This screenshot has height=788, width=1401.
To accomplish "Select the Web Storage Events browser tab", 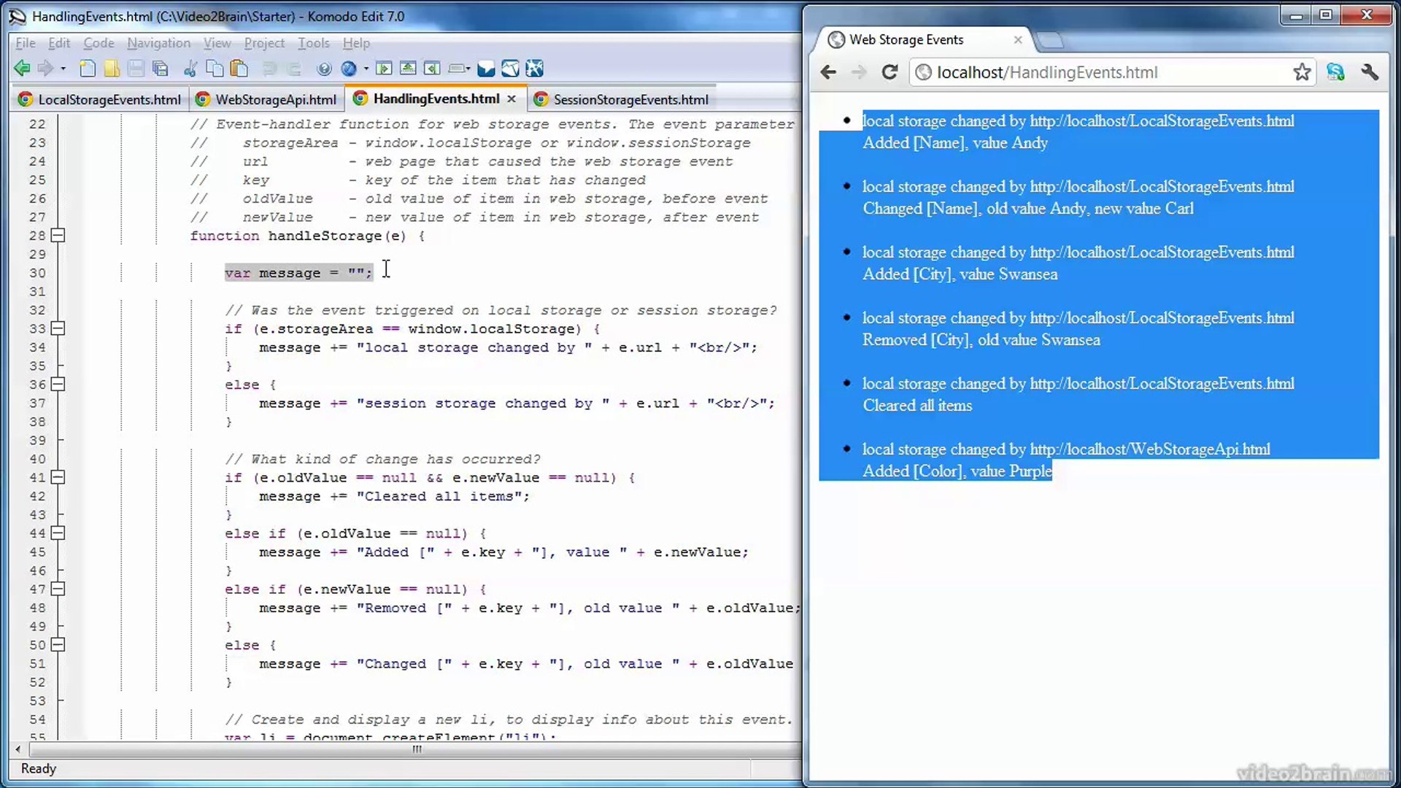I will tap(921, 40).
